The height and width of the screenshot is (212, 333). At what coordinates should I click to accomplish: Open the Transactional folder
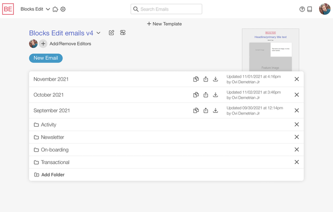coord(52,162)
